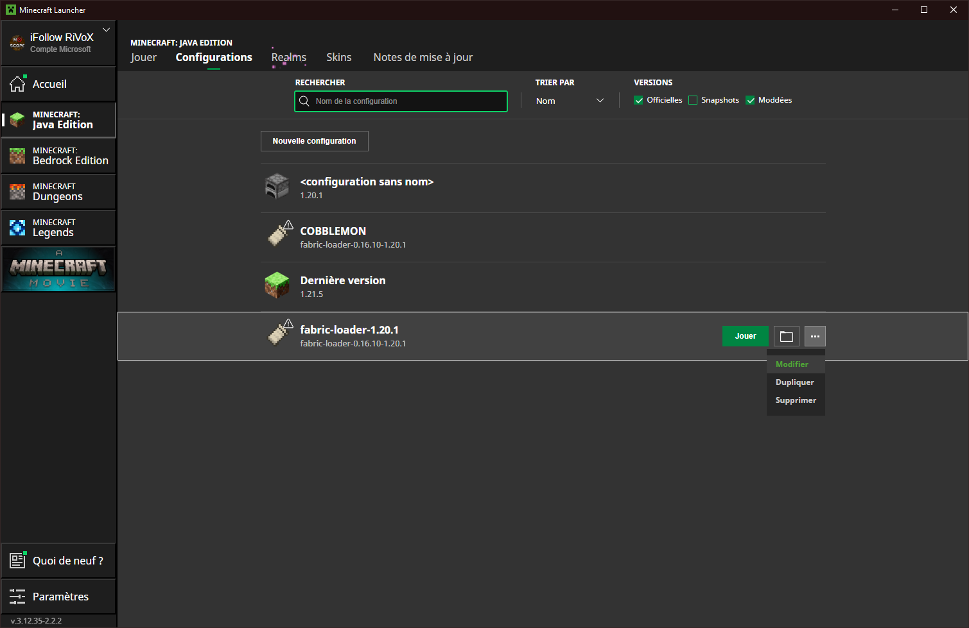The width and height of the screenshot is (969, 628).
Task: Choose Dupliquer from the context menu
Action: pyautogui.click(x=796, y=382)
